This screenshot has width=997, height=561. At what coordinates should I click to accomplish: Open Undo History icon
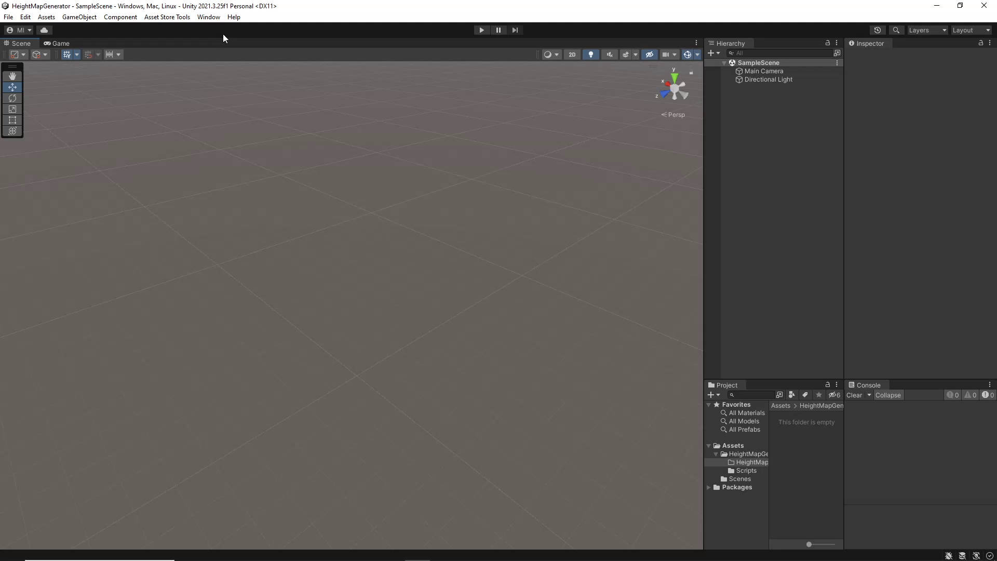[x=878, y=30]
